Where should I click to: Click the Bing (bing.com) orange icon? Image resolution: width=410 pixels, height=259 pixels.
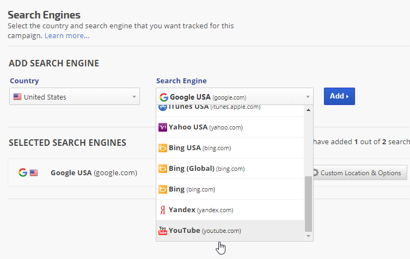pyautogui.click(x=163, y=189)
